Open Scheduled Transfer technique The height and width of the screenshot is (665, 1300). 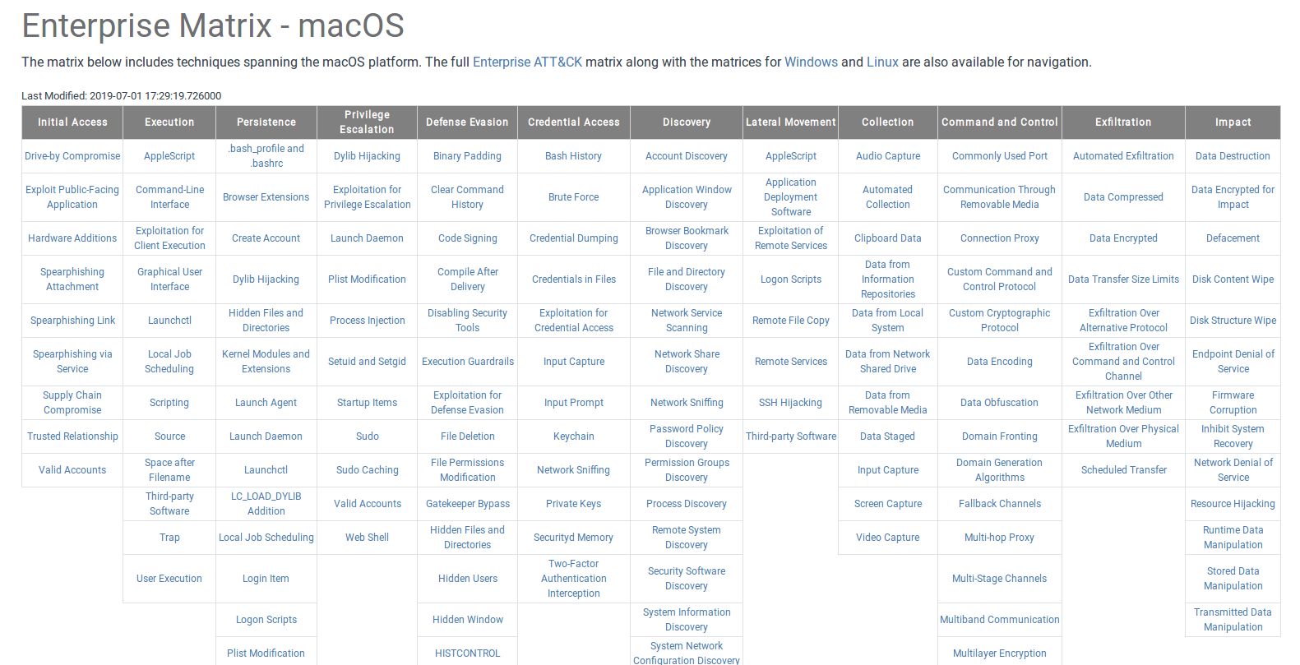tap(1123, 469)
